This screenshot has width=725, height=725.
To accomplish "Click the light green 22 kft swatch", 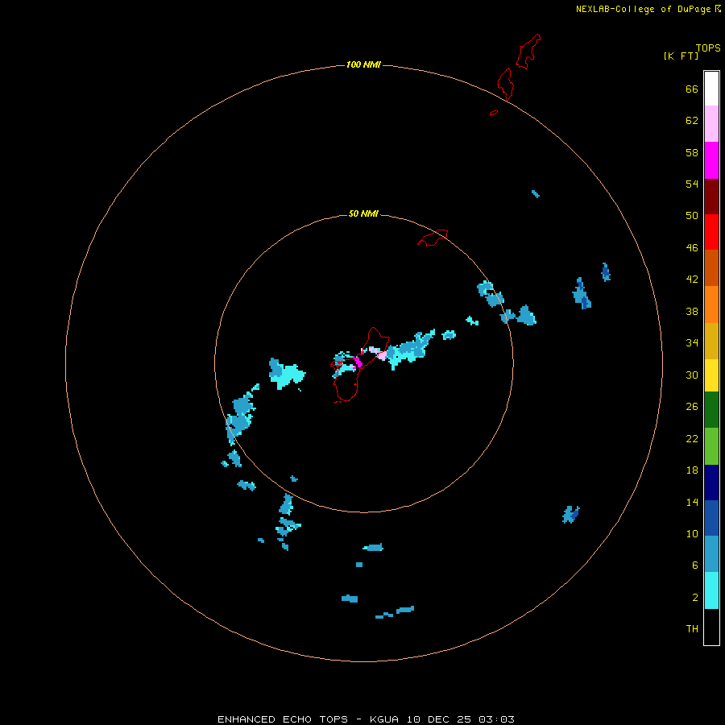I will pyautogui.click(x=711, y=446).
